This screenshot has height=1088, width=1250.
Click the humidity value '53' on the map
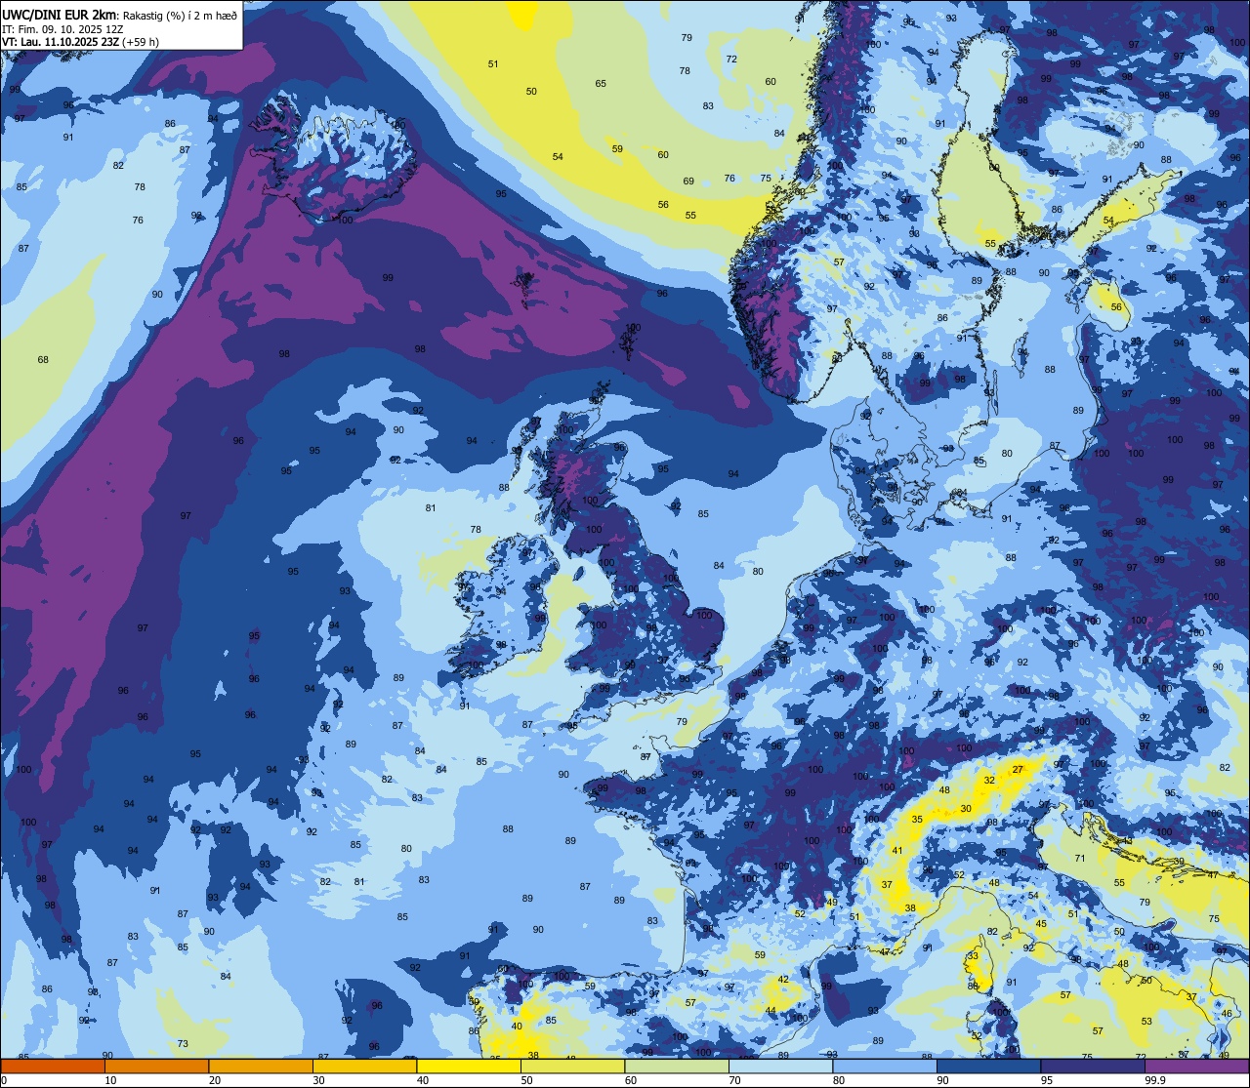[x=1146, y=1022]
